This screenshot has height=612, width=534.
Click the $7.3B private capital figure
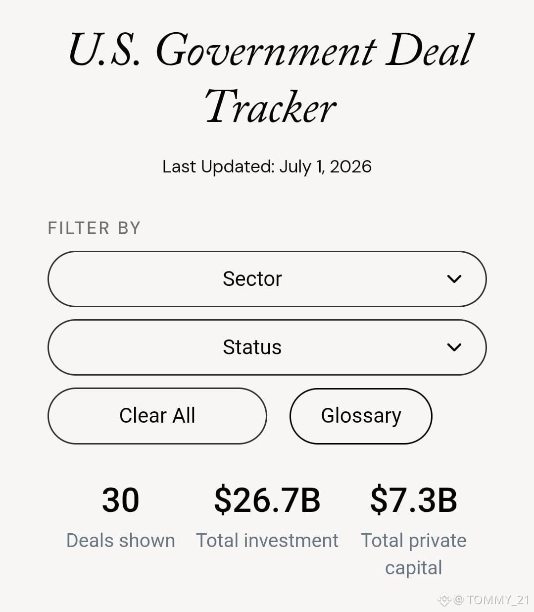click(x=413, y=500)
